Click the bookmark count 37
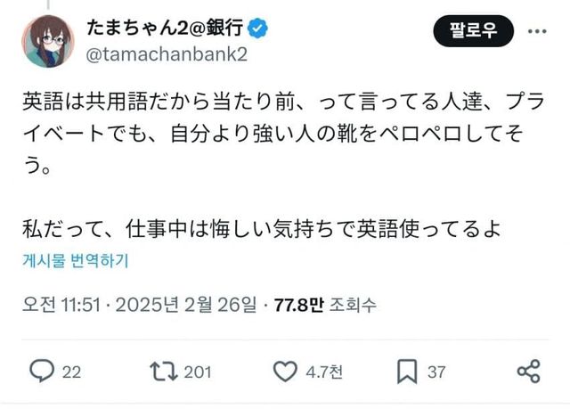The width and height of the screenshot is (570, 417). point(436,371)
